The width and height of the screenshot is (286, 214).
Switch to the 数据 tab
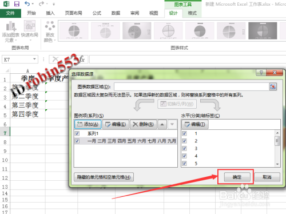tap(116, 13)
